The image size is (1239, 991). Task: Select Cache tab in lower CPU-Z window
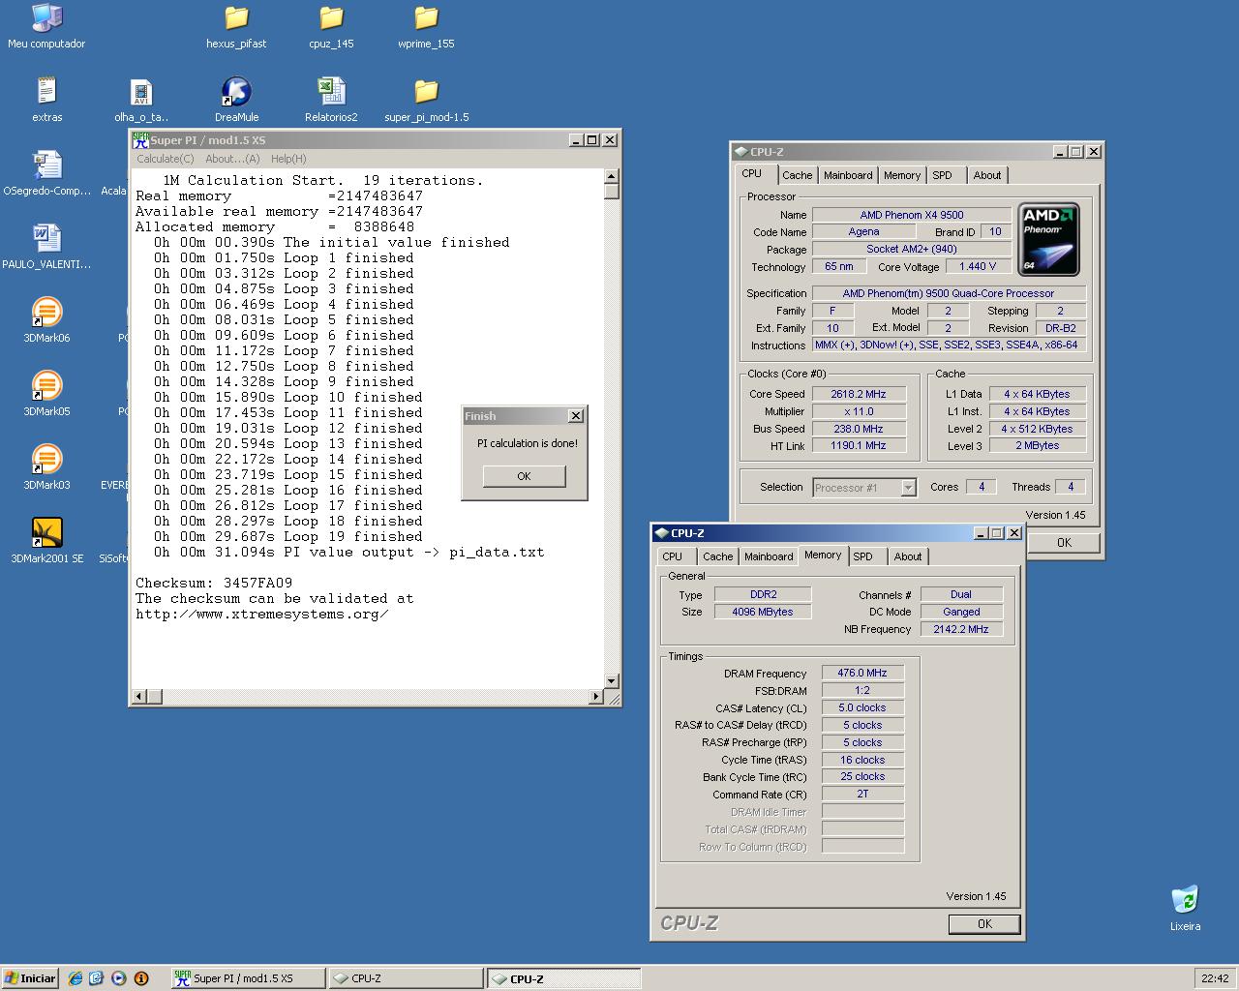click(717, 556)
